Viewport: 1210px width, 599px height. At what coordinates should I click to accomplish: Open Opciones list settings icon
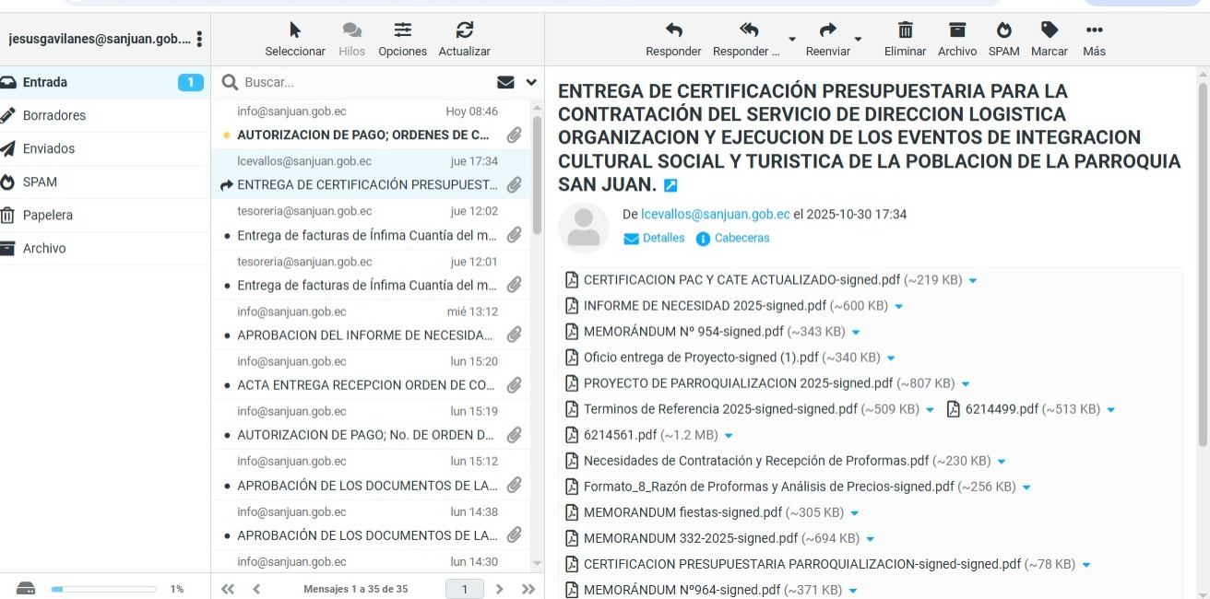click(x=402, y=31)
